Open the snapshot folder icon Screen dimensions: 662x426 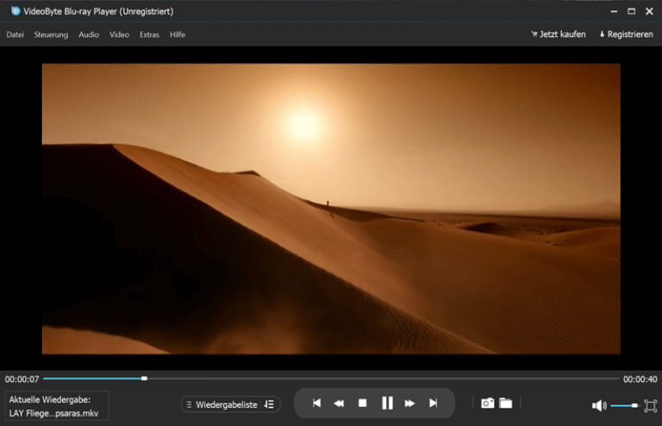point(506,403)
